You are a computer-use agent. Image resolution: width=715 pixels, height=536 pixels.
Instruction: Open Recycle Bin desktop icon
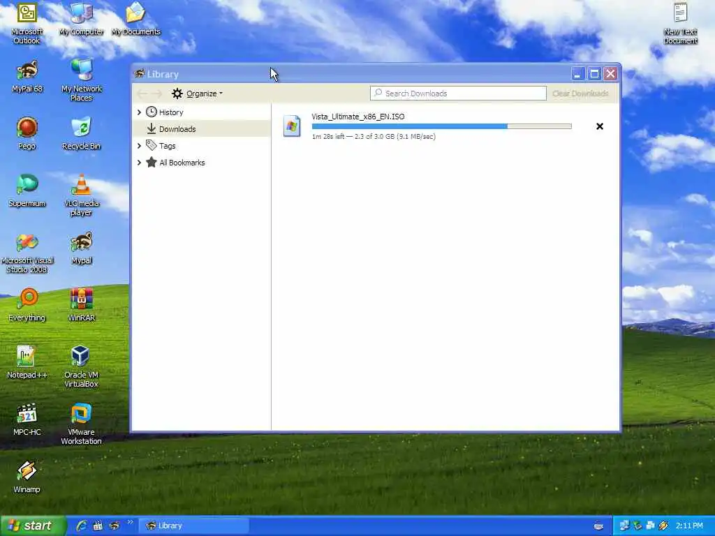[81, 134]
